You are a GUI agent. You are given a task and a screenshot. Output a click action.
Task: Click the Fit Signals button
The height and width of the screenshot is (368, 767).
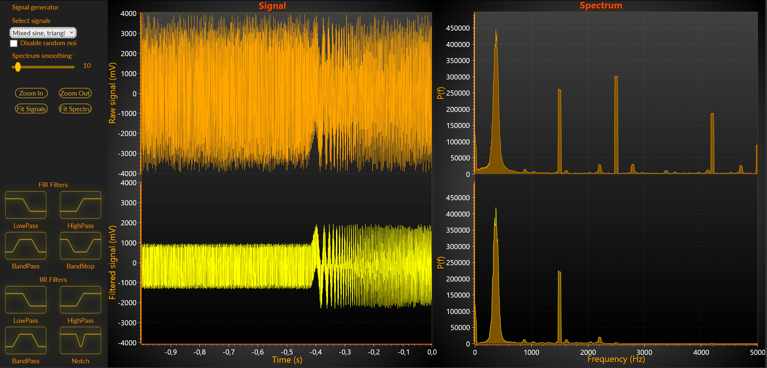[x=31, y=109]
